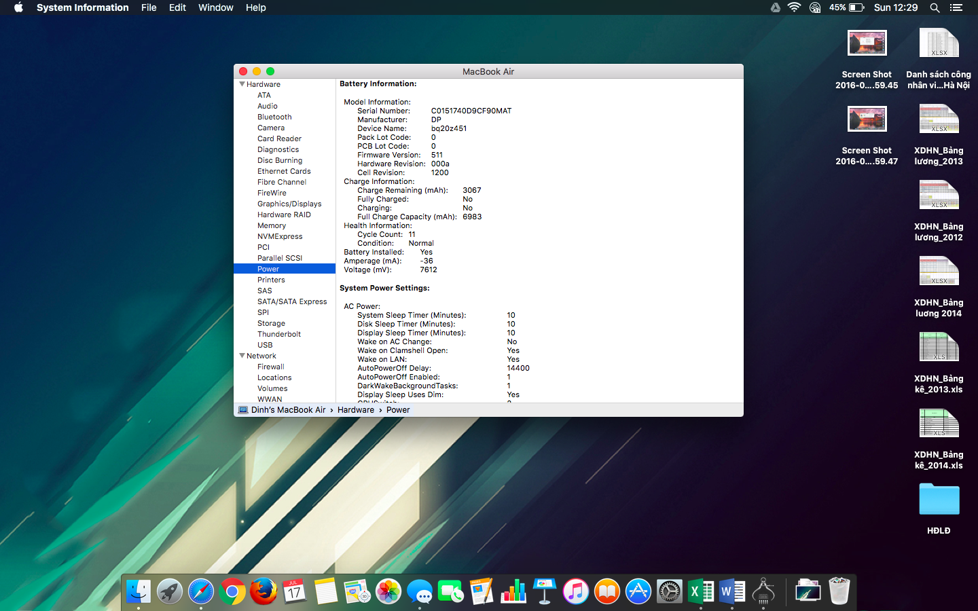Collapse the Network section triangle

pyautogui.click(x=242, y=356)
